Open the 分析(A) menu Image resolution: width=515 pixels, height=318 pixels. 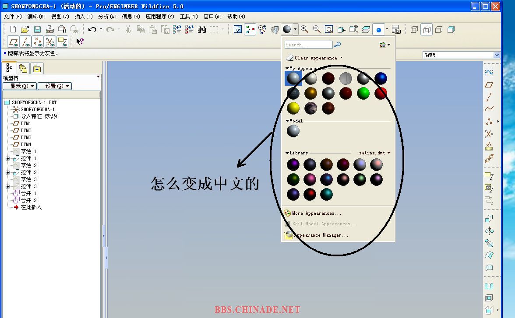click(x=107, y=17)
